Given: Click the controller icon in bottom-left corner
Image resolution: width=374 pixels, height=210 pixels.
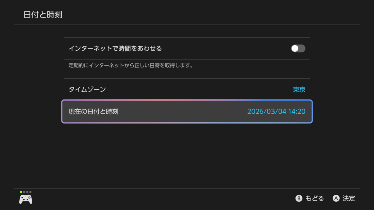Looking at the screenshot, I should point(26,199).
